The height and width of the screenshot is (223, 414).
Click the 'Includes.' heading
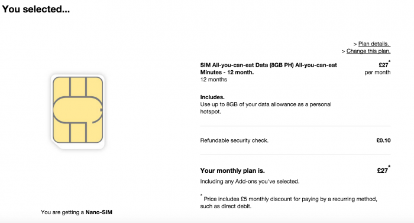(212, 97)
